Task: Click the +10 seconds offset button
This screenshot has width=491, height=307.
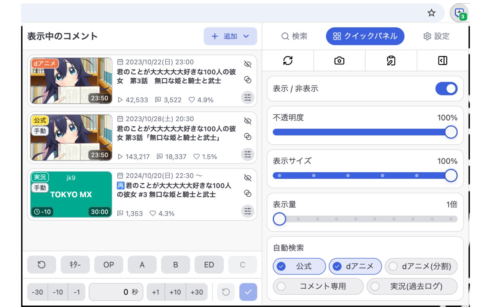Action: [175, 292]
